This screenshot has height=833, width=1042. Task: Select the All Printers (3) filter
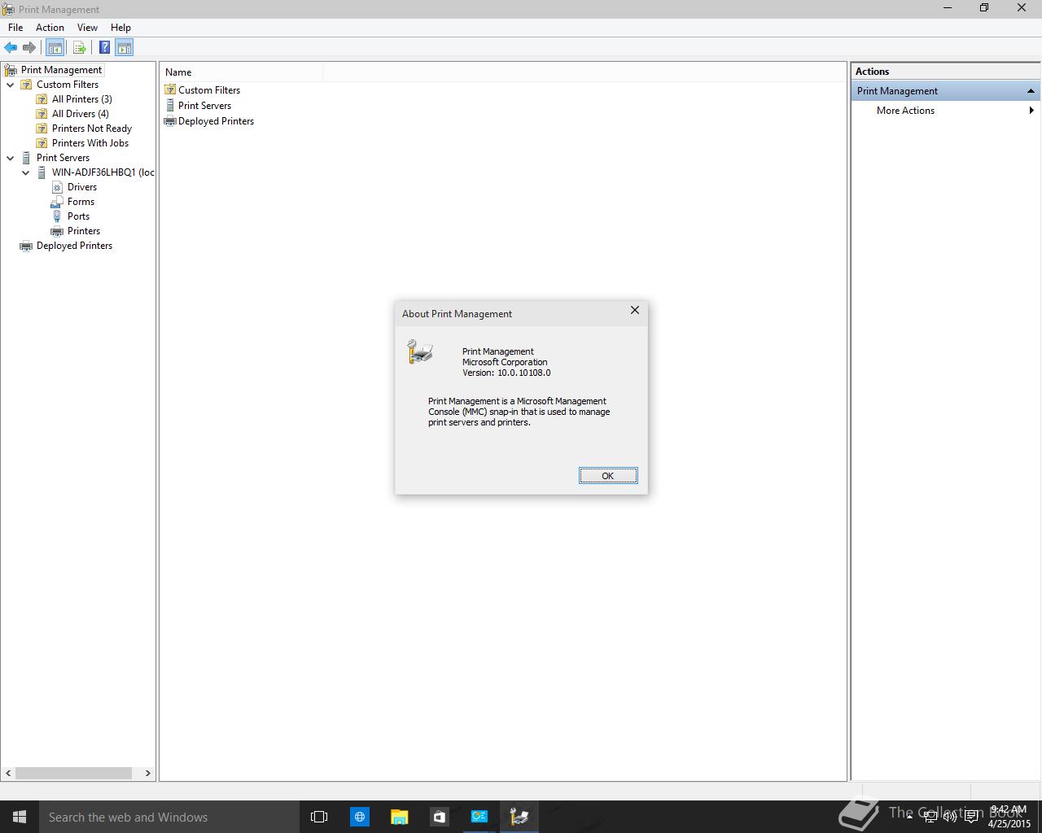[x=81, y=99]
